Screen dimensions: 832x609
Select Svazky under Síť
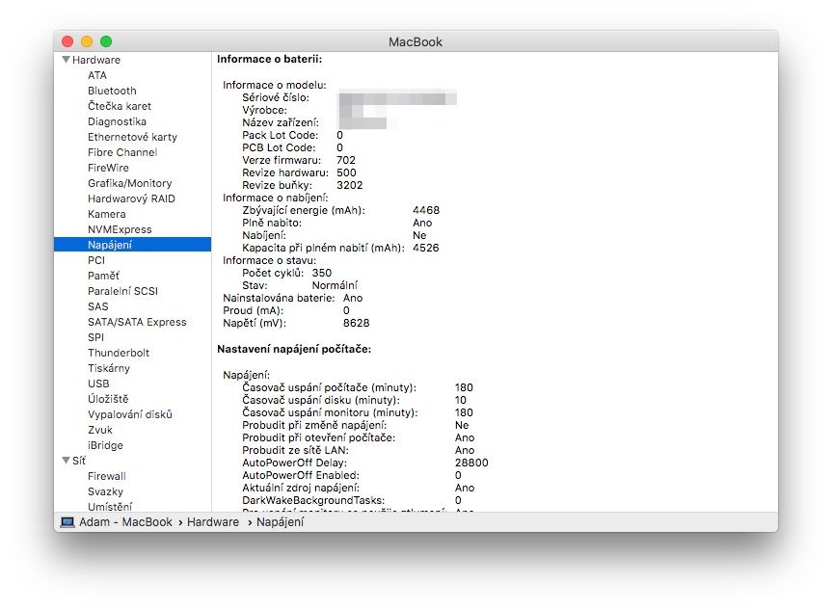pos(105,491)
